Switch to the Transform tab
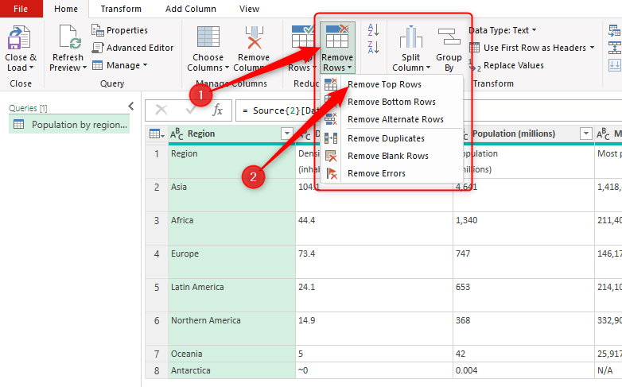 point(121,9)
